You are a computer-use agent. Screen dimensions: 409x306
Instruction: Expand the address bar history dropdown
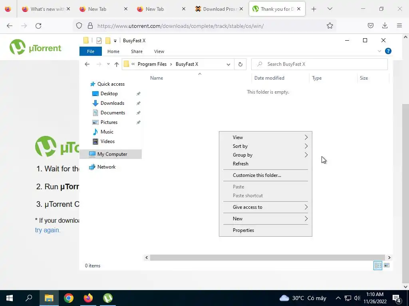click(x=228, y=64)
